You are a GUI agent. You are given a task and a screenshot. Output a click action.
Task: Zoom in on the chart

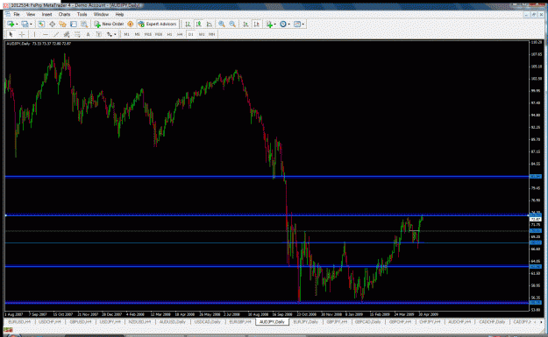(222, 25)
